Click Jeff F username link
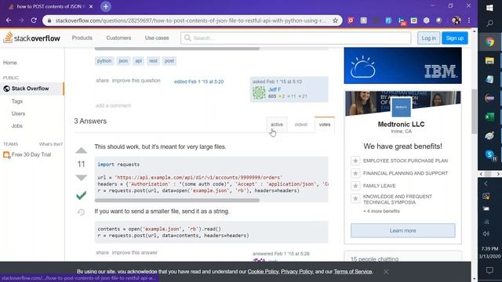Screen dimensions: 502x282 (x=275, y=89)
